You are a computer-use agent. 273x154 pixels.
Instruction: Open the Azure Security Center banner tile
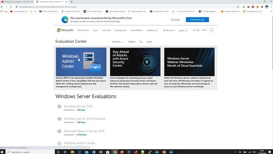click(135, 62)
